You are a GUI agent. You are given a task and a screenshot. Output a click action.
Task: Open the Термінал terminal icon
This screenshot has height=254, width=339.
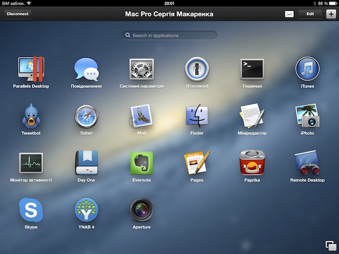[252, 69]
